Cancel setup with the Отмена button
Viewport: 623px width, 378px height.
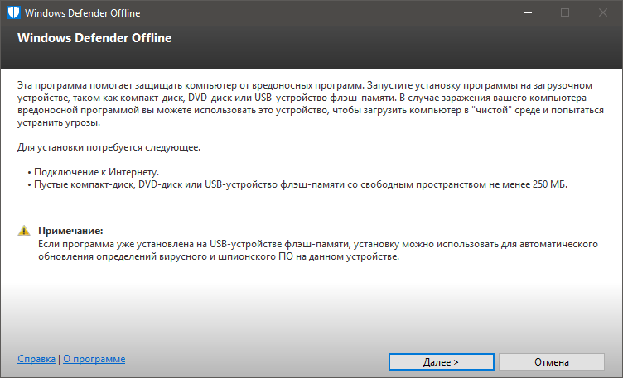(552, 361)
